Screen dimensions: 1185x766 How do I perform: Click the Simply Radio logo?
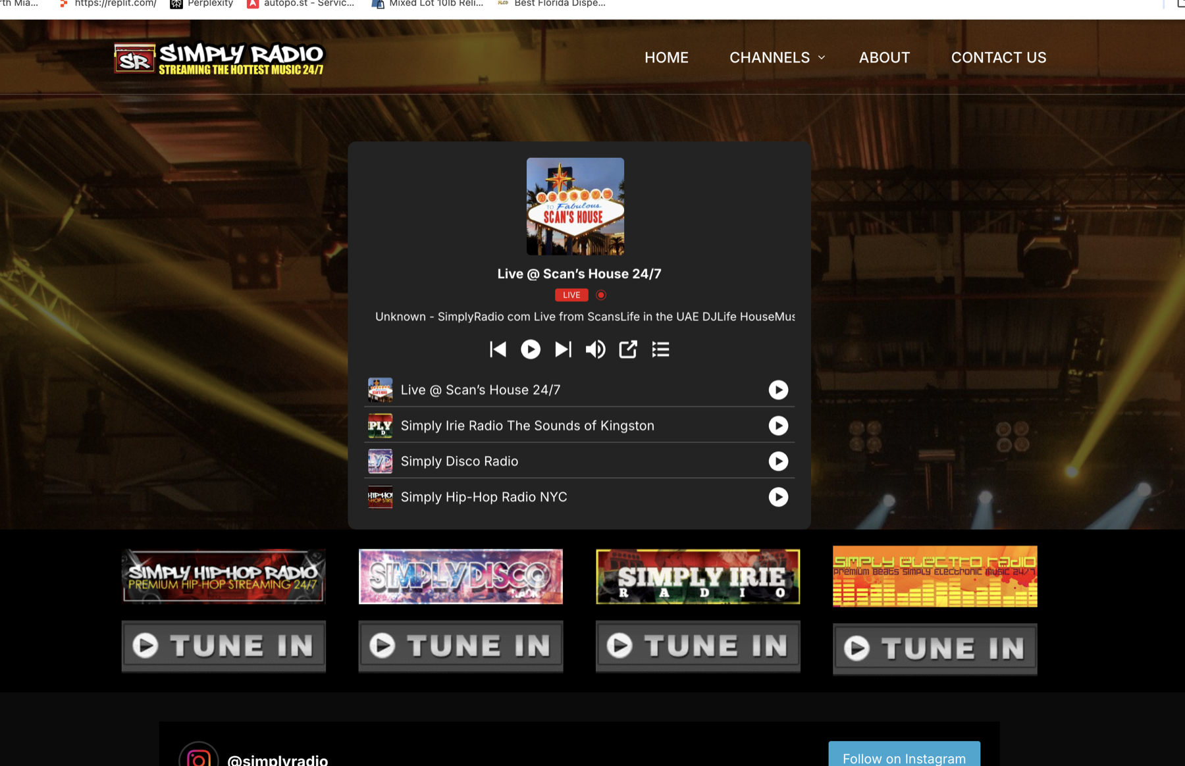[x=219, y=59]
